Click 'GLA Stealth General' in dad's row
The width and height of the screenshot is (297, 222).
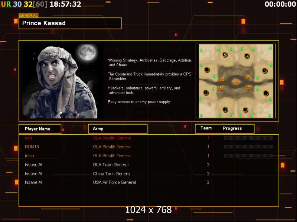tap(112, 138)
